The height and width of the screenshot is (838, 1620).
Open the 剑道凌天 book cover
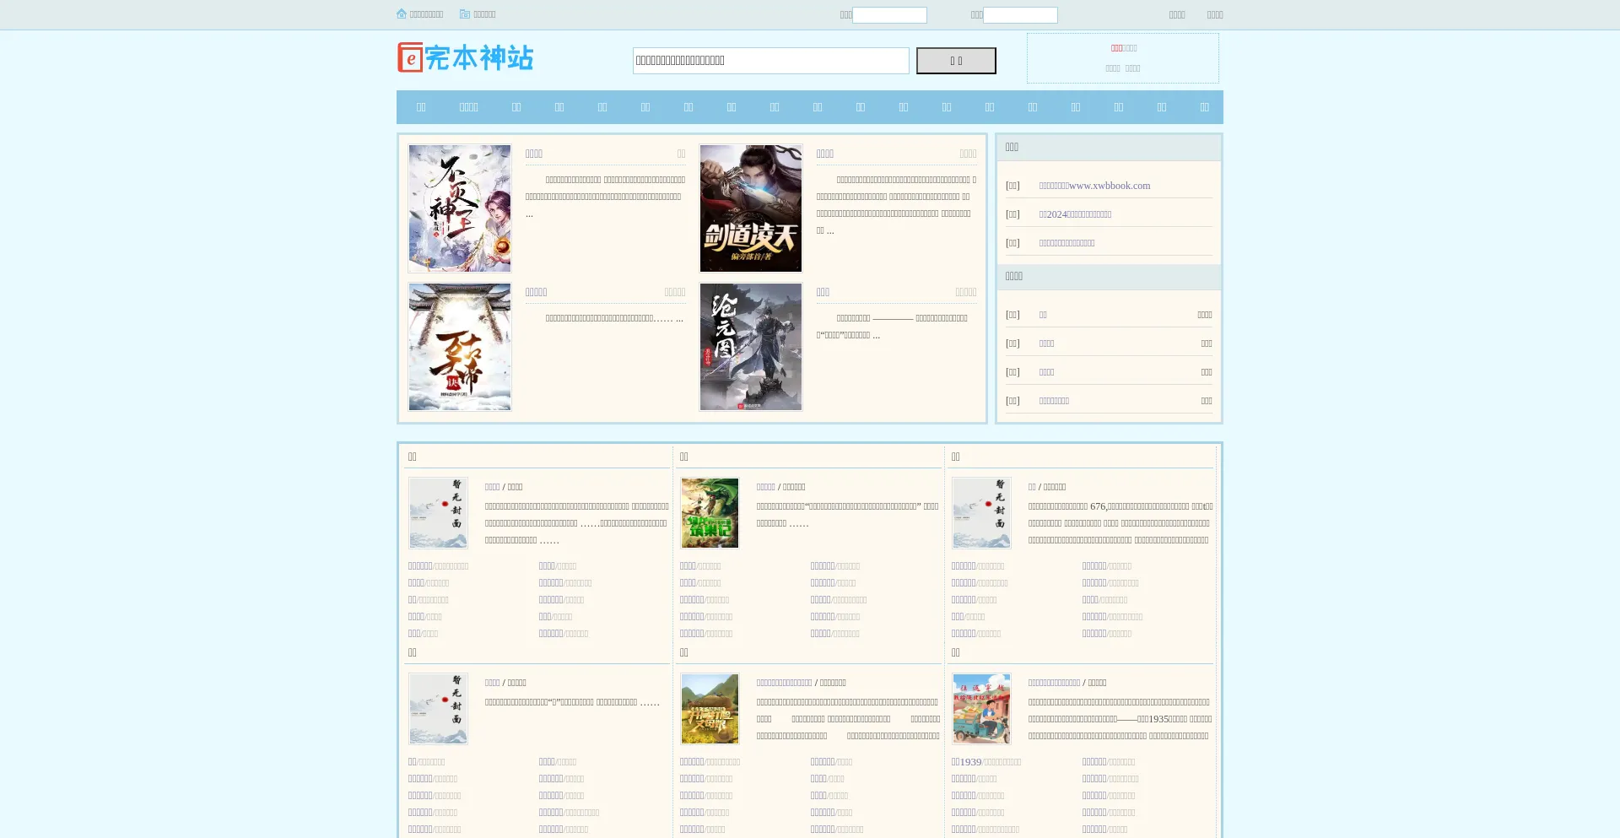click(751, 208)
